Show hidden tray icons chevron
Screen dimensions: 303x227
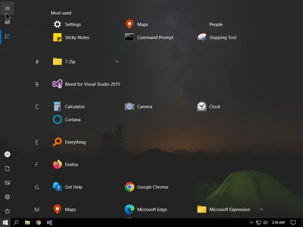252,223
